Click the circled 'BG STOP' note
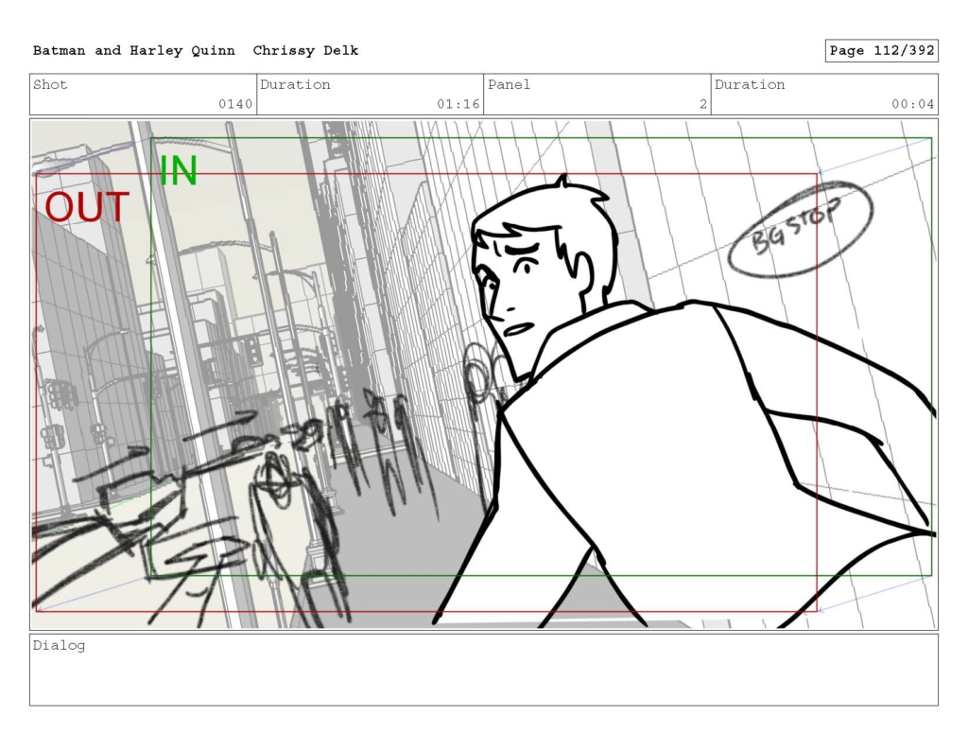Viewport: 968px width, 750px height. tap(800, 229)
